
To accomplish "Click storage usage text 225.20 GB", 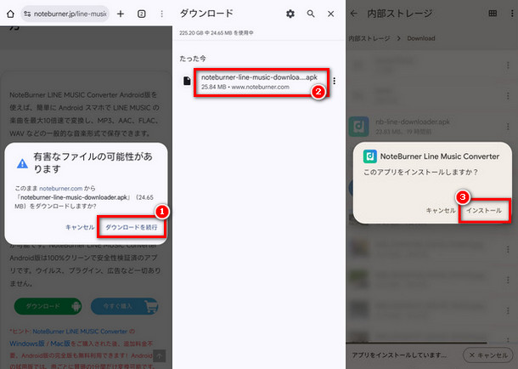I will (217, 32).
